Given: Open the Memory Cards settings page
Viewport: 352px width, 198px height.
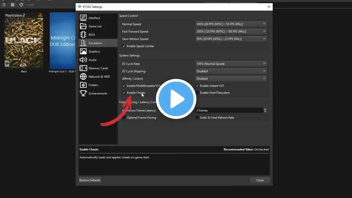Looking at the screenshot, I should 98,68.
